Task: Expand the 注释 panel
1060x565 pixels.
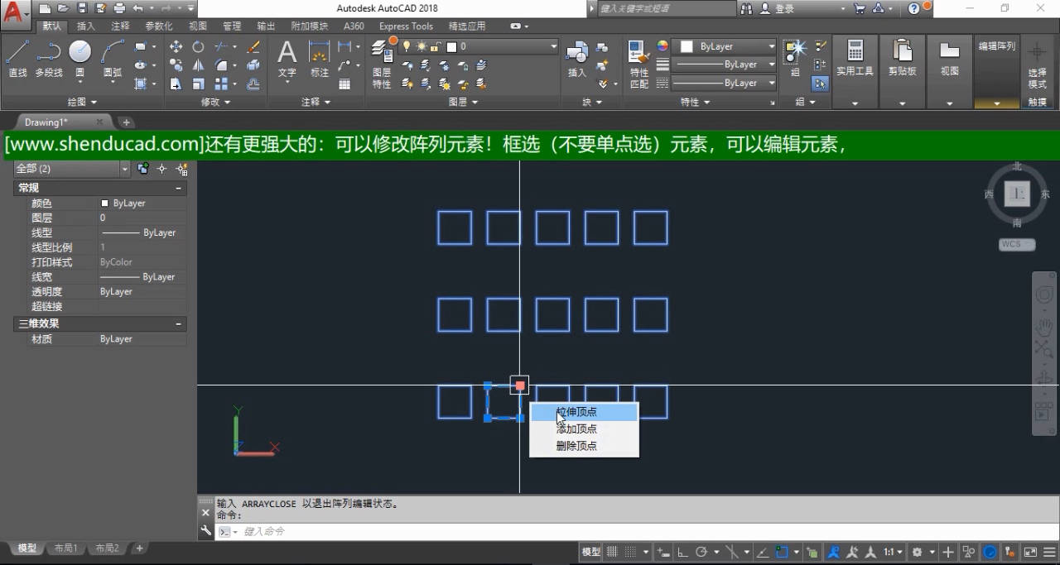Action: 316,102
